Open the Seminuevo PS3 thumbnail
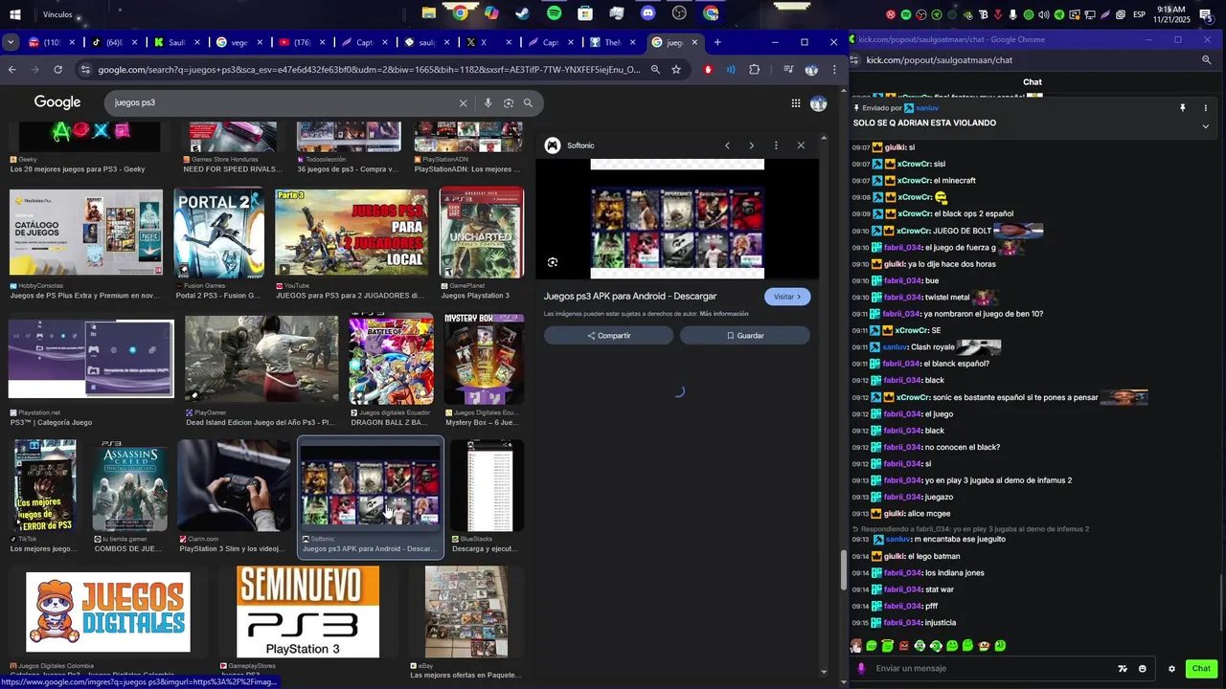The height and width of the screenshot is (689, 1226). point(307,611)
